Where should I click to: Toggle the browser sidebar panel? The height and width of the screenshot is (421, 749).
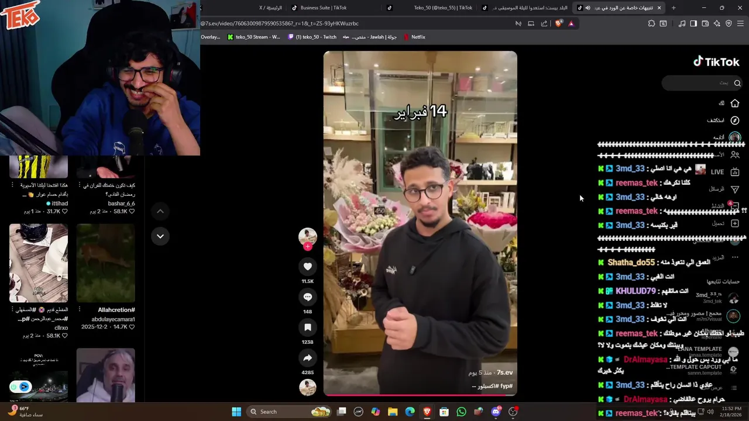point(693,23)
